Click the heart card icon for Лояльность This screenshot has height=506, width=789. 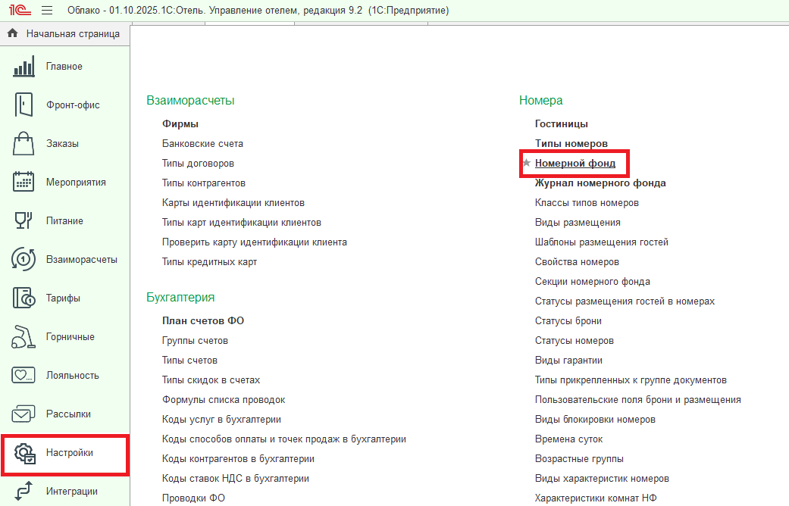point(23,375)
